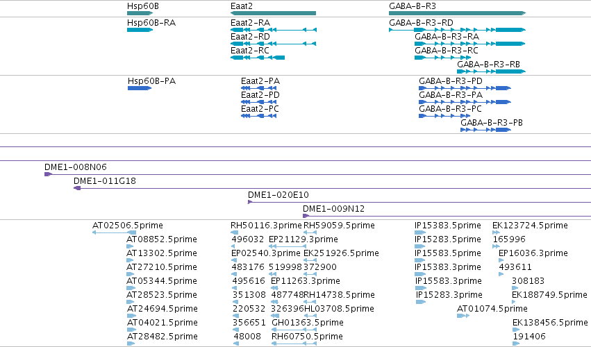
Task: Select the Eaat2-PA protein label
Action: [260, 81]
